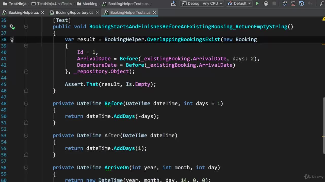Open the Mocking folder breadcrumb

(x=87, y=4)
